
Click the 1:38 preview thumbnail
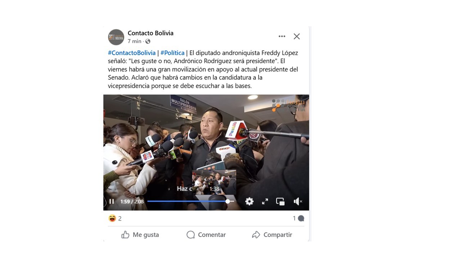[214, 182]
